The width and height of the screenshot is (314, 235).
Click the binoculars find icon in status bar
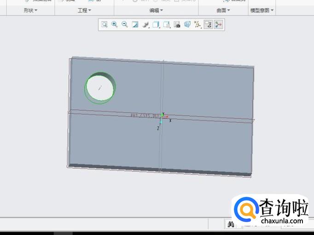click(x=231, y=224)
